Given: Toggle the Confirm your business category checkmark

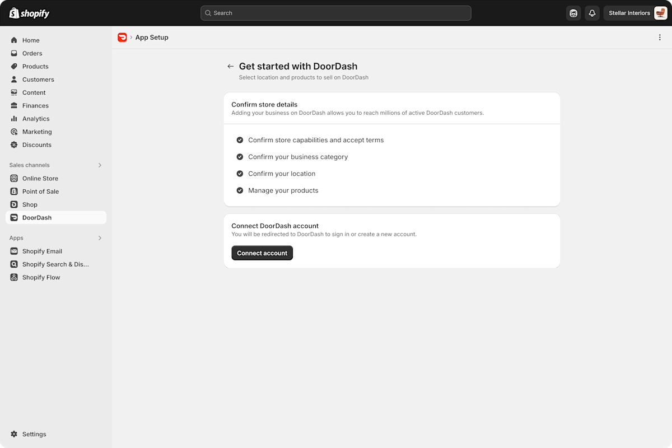Looking at the screenshot, I should pos(240,157).
